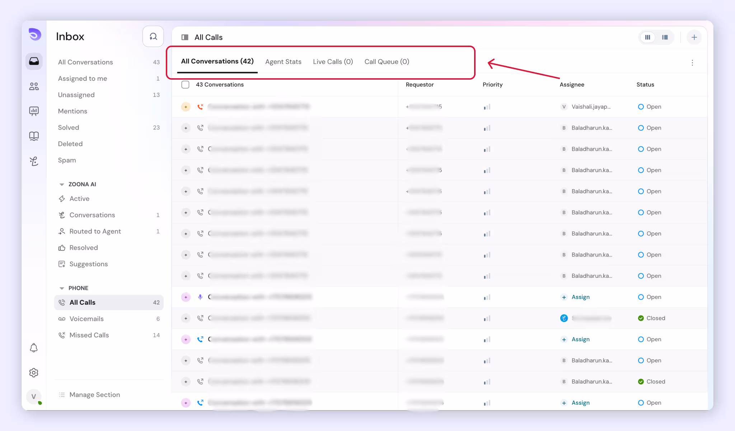Viewport: 735px width, 431px height.
Task: Switch to column layout view
Action: click(x=648, y=37)
